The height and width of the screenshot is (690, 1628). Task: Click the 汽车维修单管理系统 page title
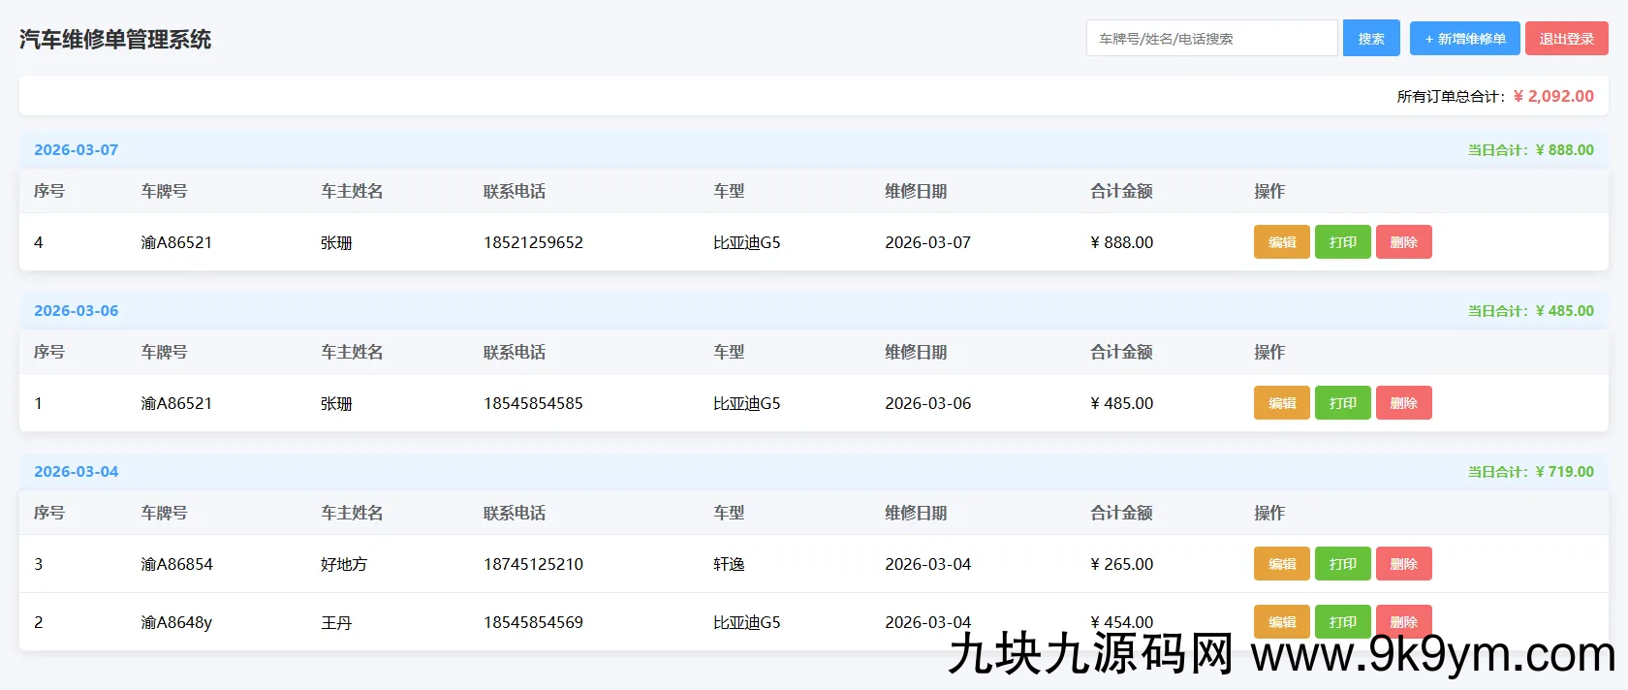point(115,40)
